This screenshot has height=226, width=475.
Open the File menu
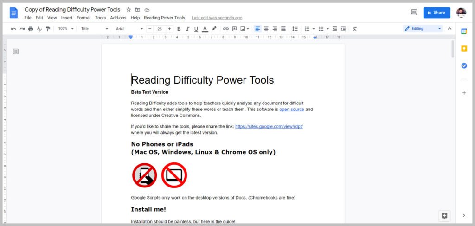[27, 18]
